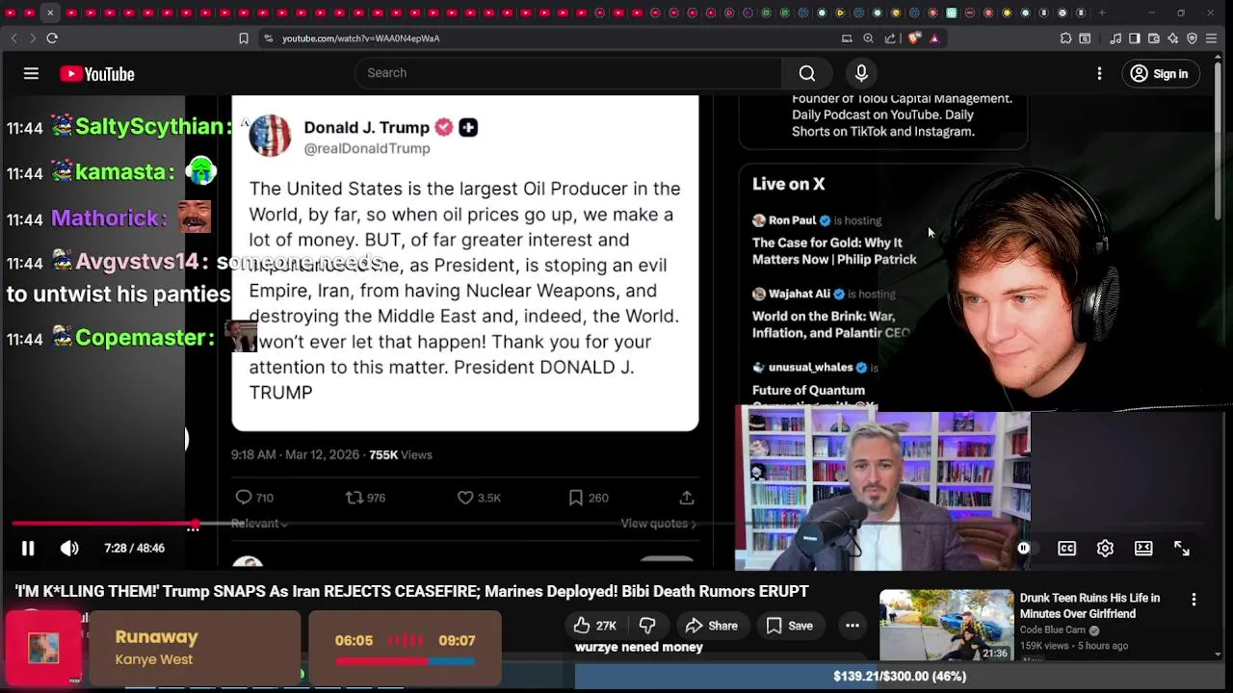1233x693 pixels.
Task: Click the video title beginning 'I'M K*LLING THEM!'
Action: [x=411, y=591]
